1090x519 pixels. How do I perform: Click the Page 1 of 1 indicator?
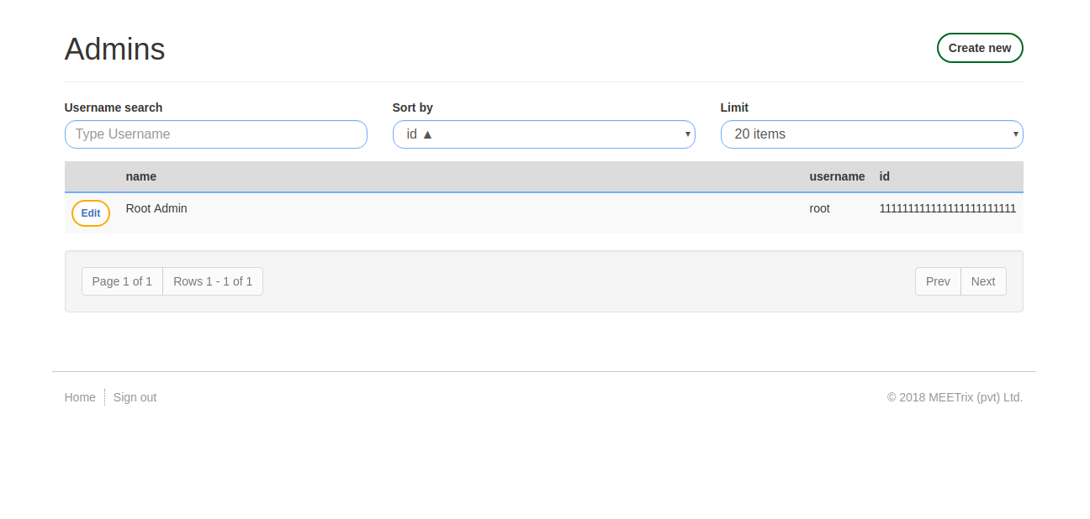coord(121,280)
